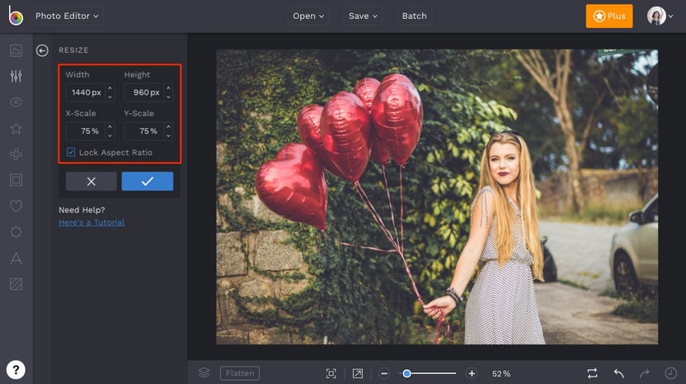Open the Image Manager sidebar icon
The height and width of the screenshot is (384, 686).
16,50
